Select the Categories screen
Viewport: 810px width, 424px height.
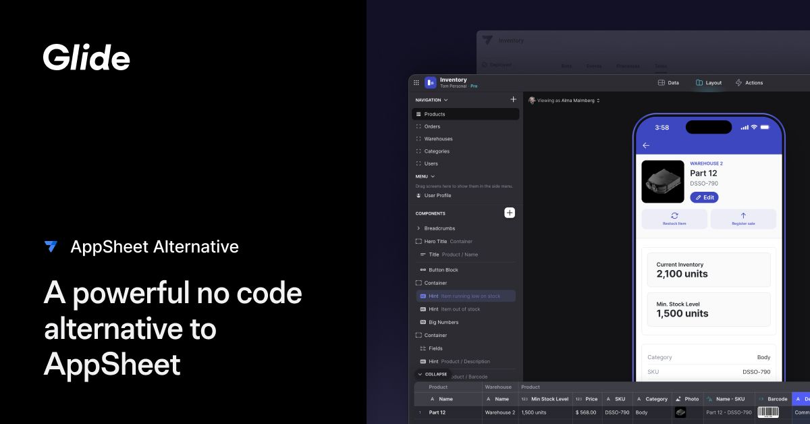click(x=466, y=151)
